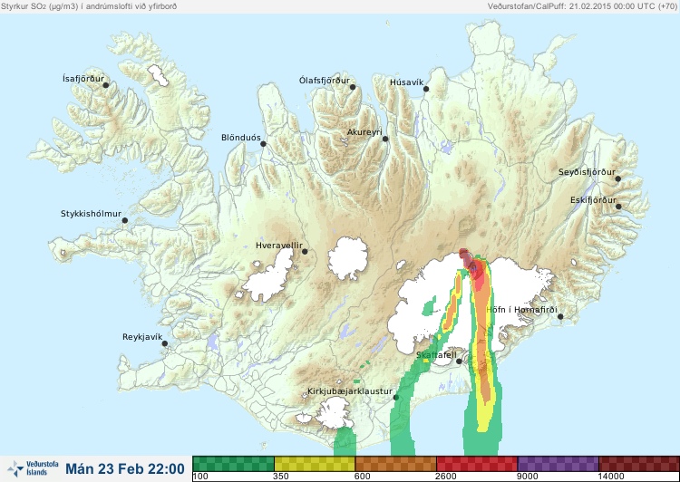Click the Veðurstofan/CalPuff forecast run text
The width and height of the screenshot is (680, 482).
point(582,6)
